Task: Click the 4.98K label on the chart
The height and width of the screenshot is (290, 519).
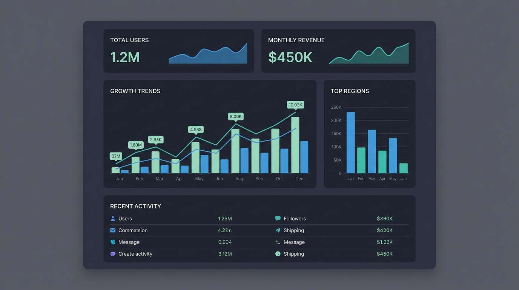Action: click(x=196, y=129)
